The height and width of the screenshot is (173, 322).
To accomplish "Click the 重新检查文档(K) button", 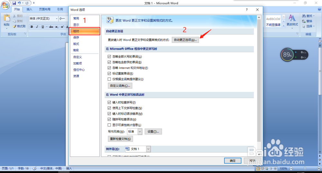I will pyautogui.click(x=120, y=139).
